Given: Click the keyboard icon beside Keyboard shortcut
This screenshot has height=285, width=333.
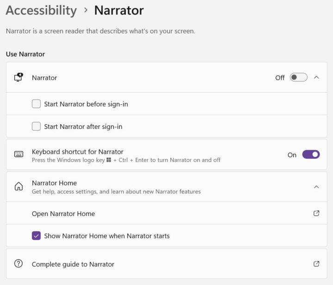Looking at the screenshot, I should click(18, 154).
